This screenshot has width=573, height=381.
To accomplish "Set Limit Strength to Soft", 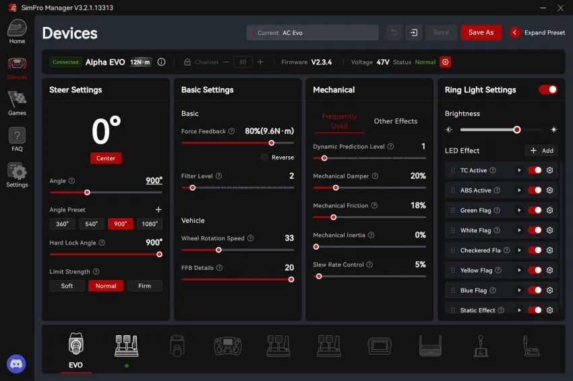I will click(x=67, y=285).
